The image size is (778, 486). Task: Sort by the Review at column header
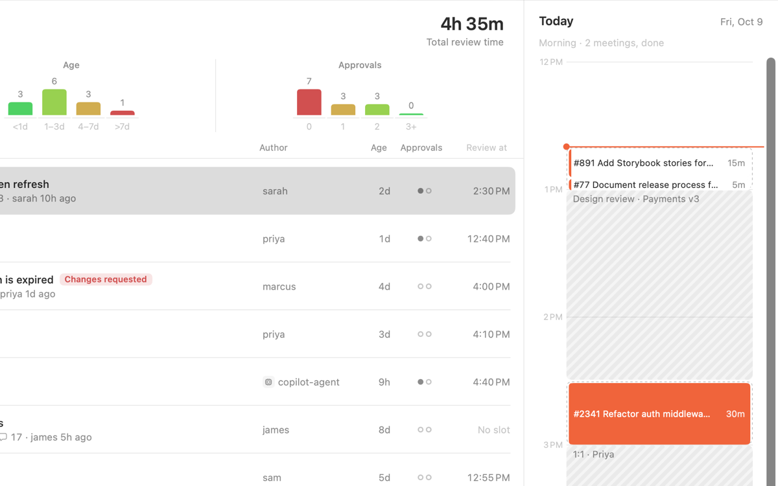click(x=487, y=148)
